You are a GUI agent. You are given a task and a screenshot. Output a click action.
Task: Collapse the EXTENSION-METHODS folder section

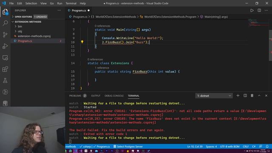coord(28,22)
